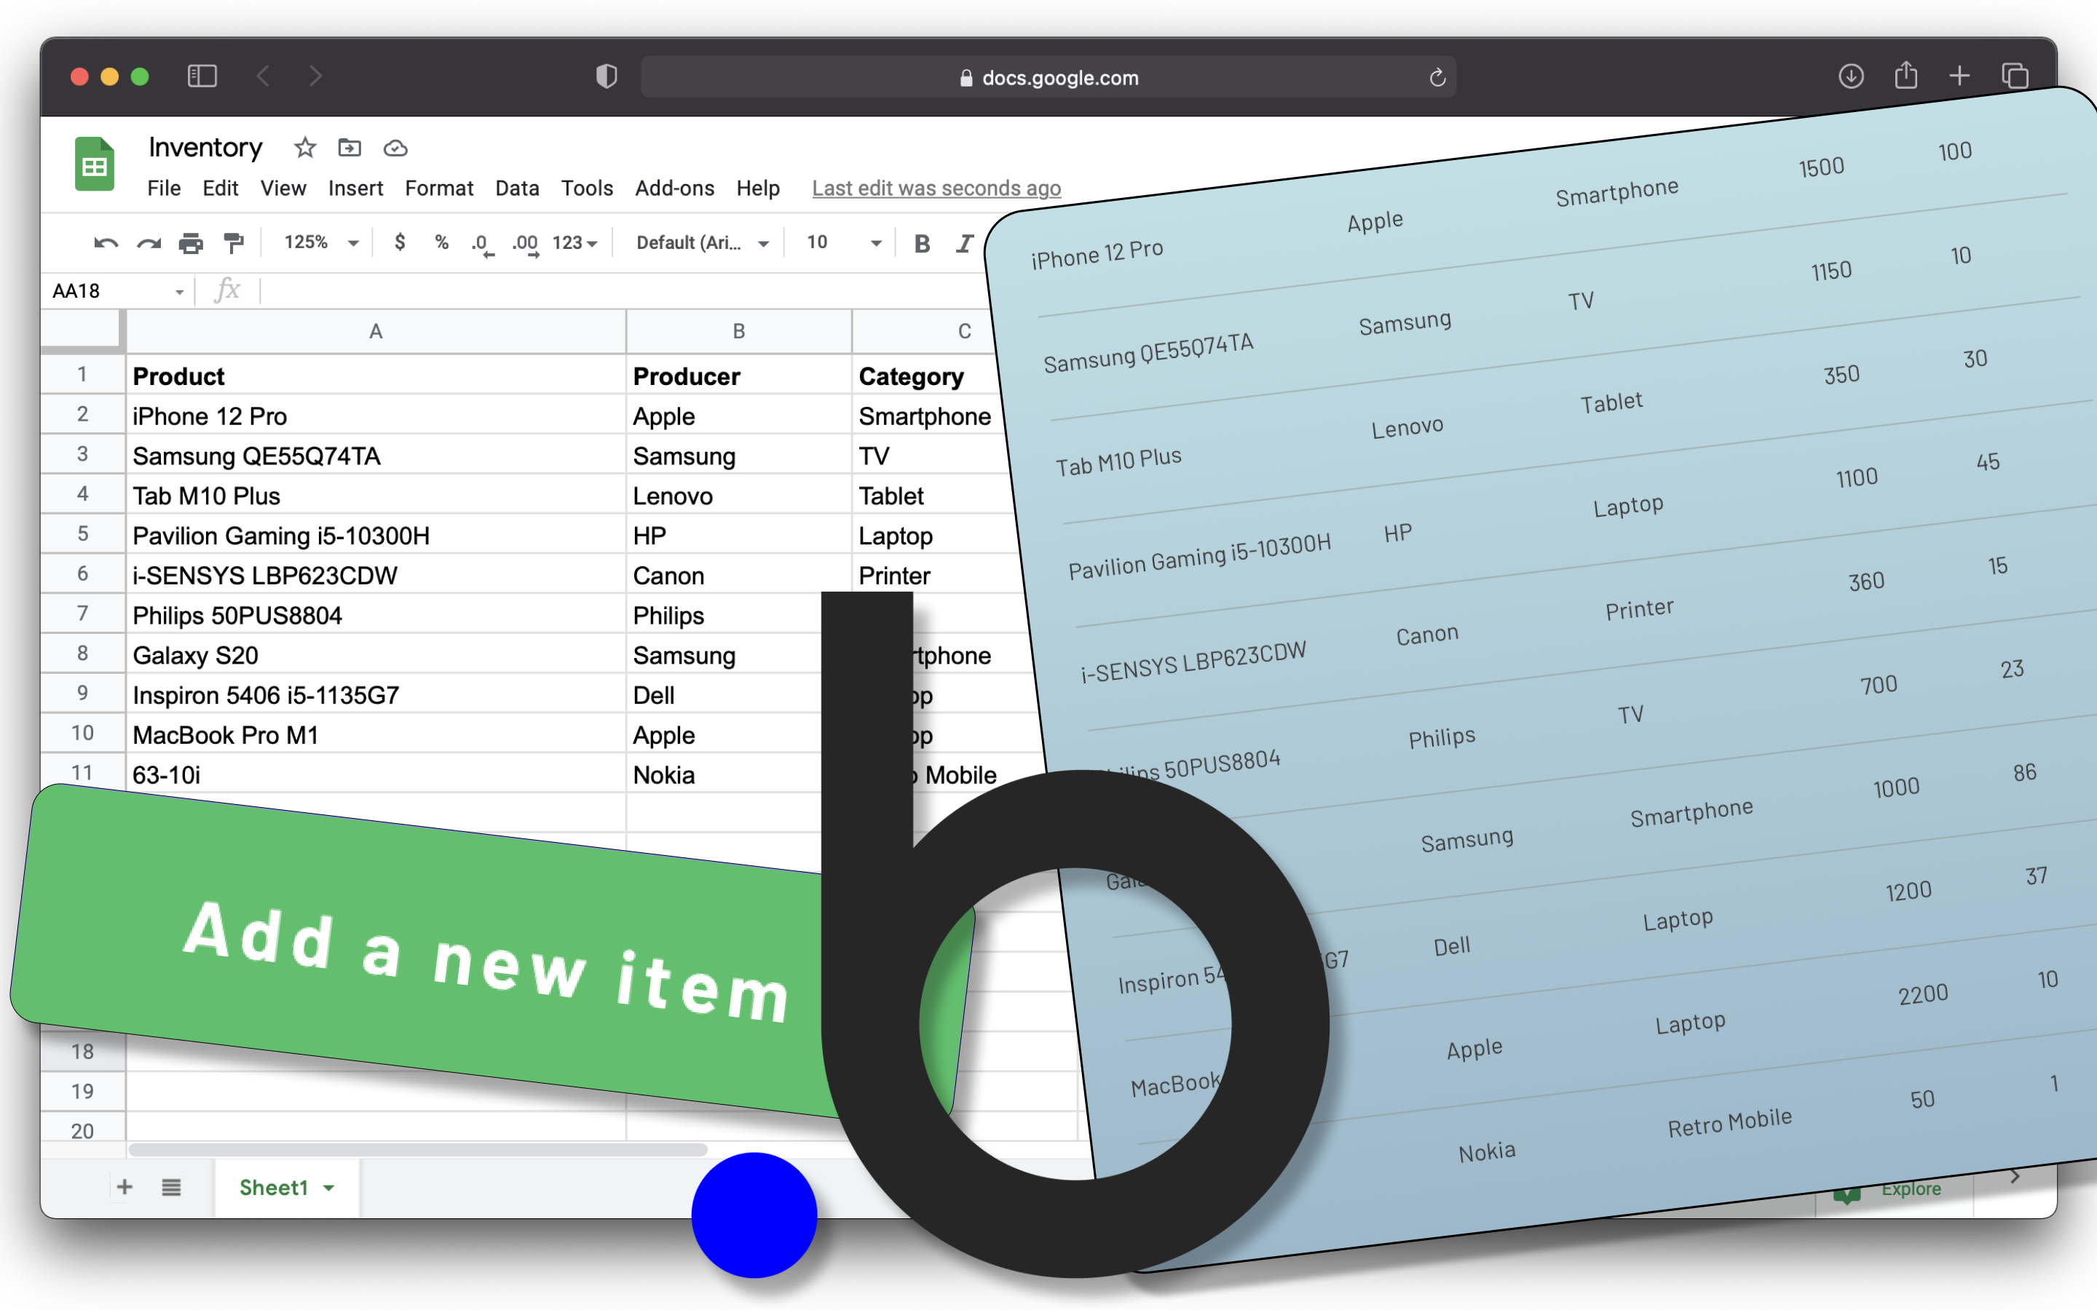The image size is (2097, 1310).
Task: Focus the Safari address bar
Action: pyautogui.click(x=1048, y=77)
